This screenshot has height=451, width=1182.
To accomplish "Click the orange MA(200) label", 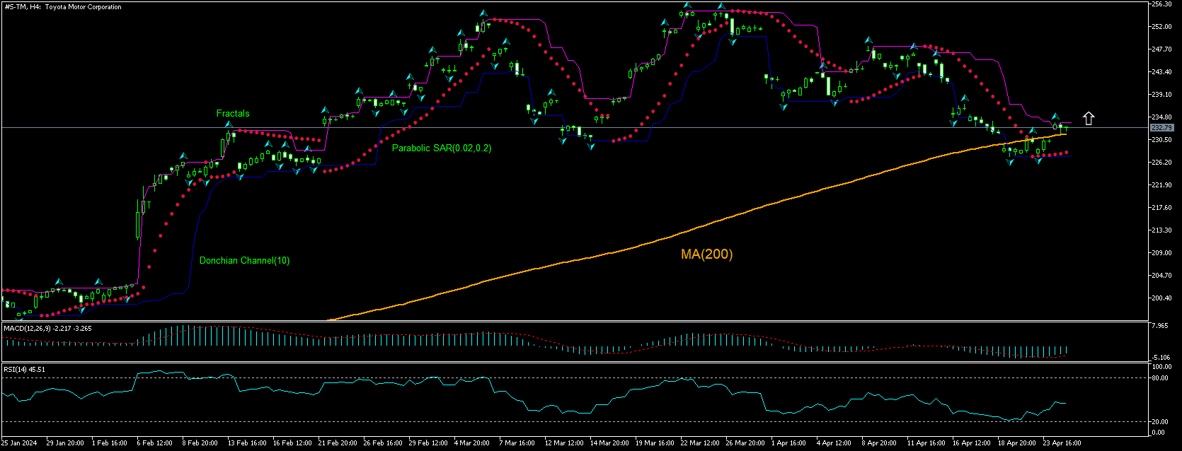I will [706, 254].
